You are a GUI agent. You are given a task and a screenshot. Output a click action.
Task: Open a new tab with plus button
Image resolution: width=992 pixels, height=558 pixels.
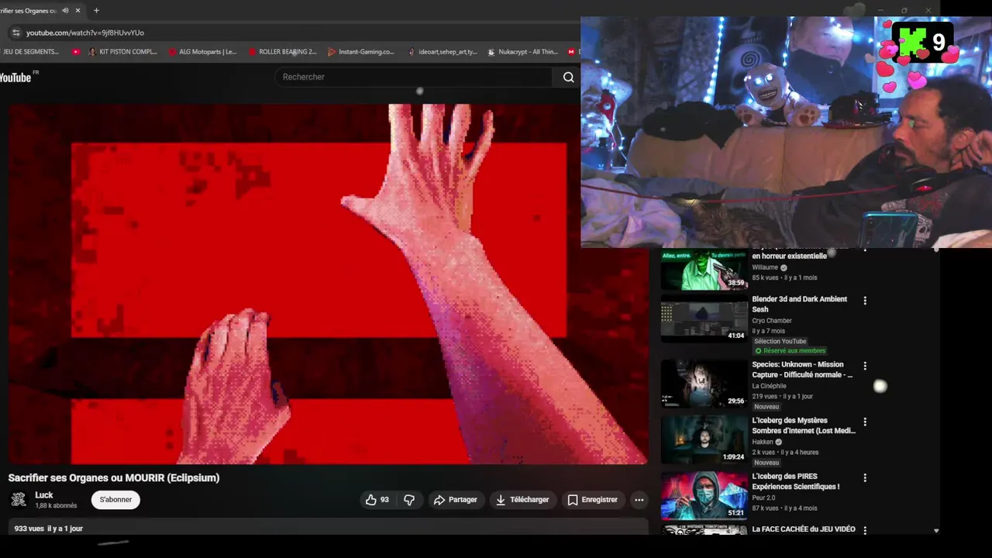(x=96, y=11)
